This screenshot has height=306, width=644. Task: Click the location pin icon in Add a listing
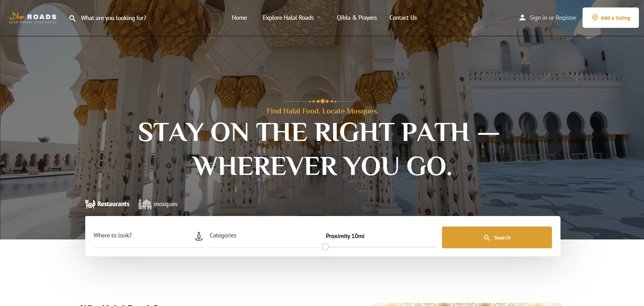[595, 17]
